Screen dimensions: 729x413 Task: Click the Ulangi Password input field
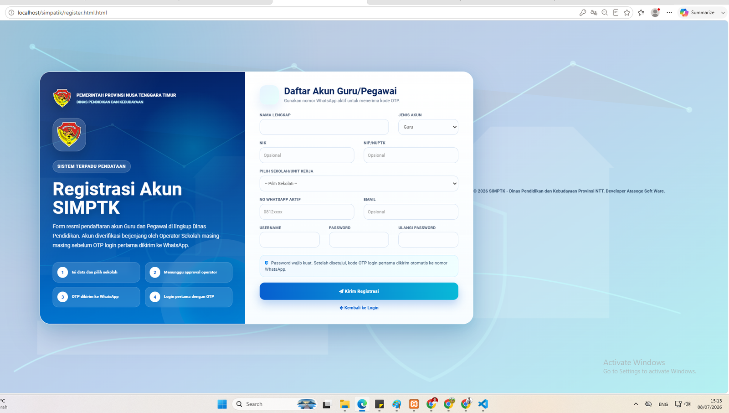pos(428,240)
